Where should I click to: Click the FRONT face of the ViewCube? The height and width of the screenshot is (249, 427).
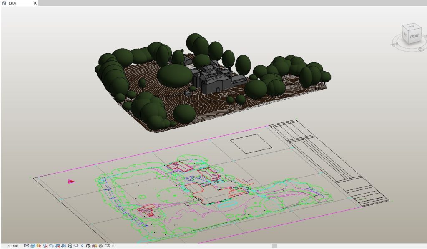tap(415, 36)
